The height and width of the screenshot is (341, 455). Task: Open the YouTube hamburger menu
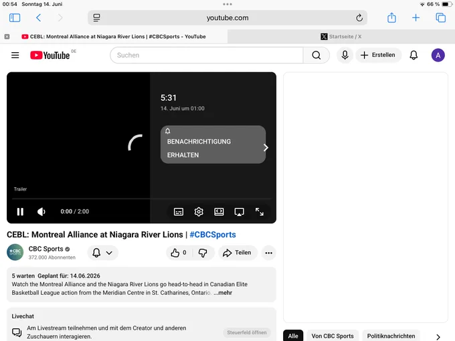(15, 55)
